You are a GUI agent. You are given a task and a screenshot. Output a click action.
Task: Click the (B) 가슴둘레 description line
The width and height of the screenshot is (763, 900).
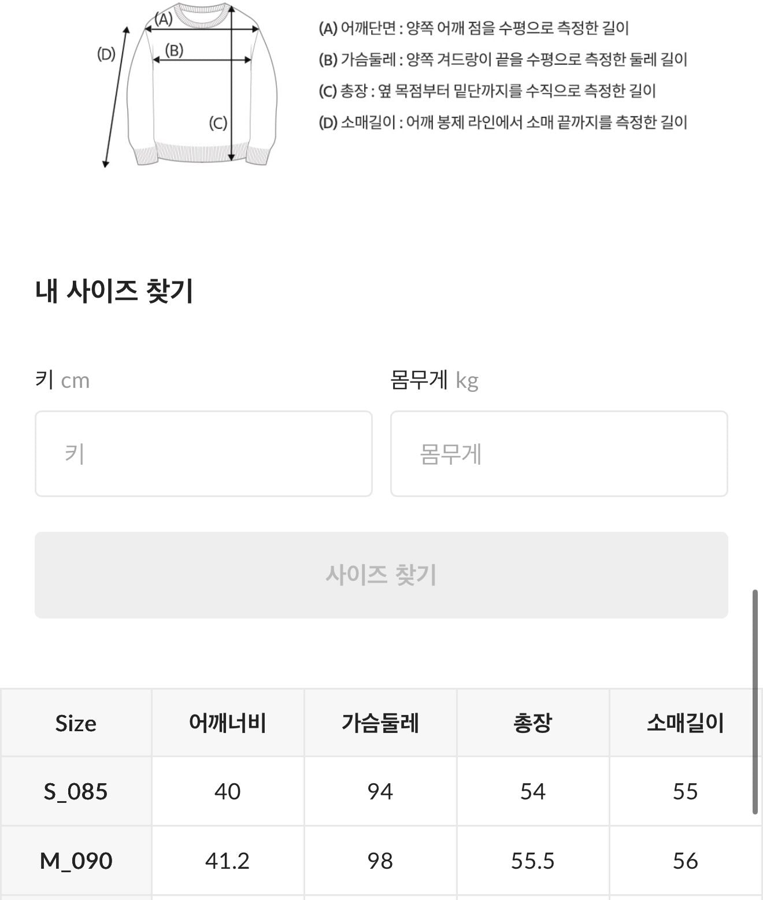[x=503, y=59]
